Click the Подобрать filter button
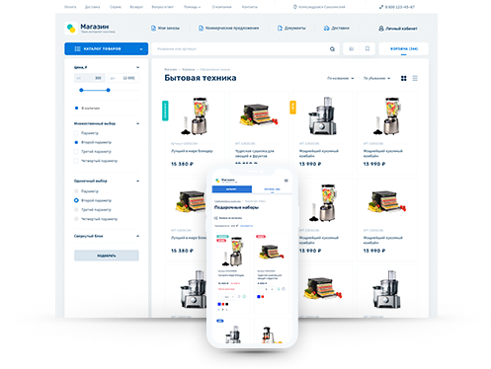 click(x=107, y=256)
